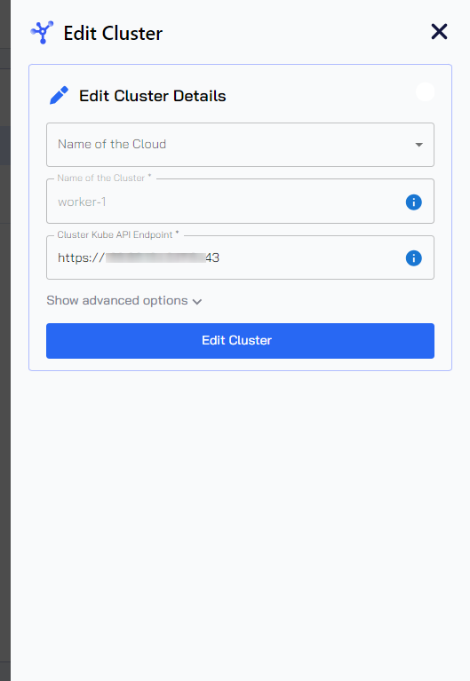Click the Edit Cluster panel title
Image resolution: width=470 pixels, height=681 pixels.
click(x=113, y=33)
